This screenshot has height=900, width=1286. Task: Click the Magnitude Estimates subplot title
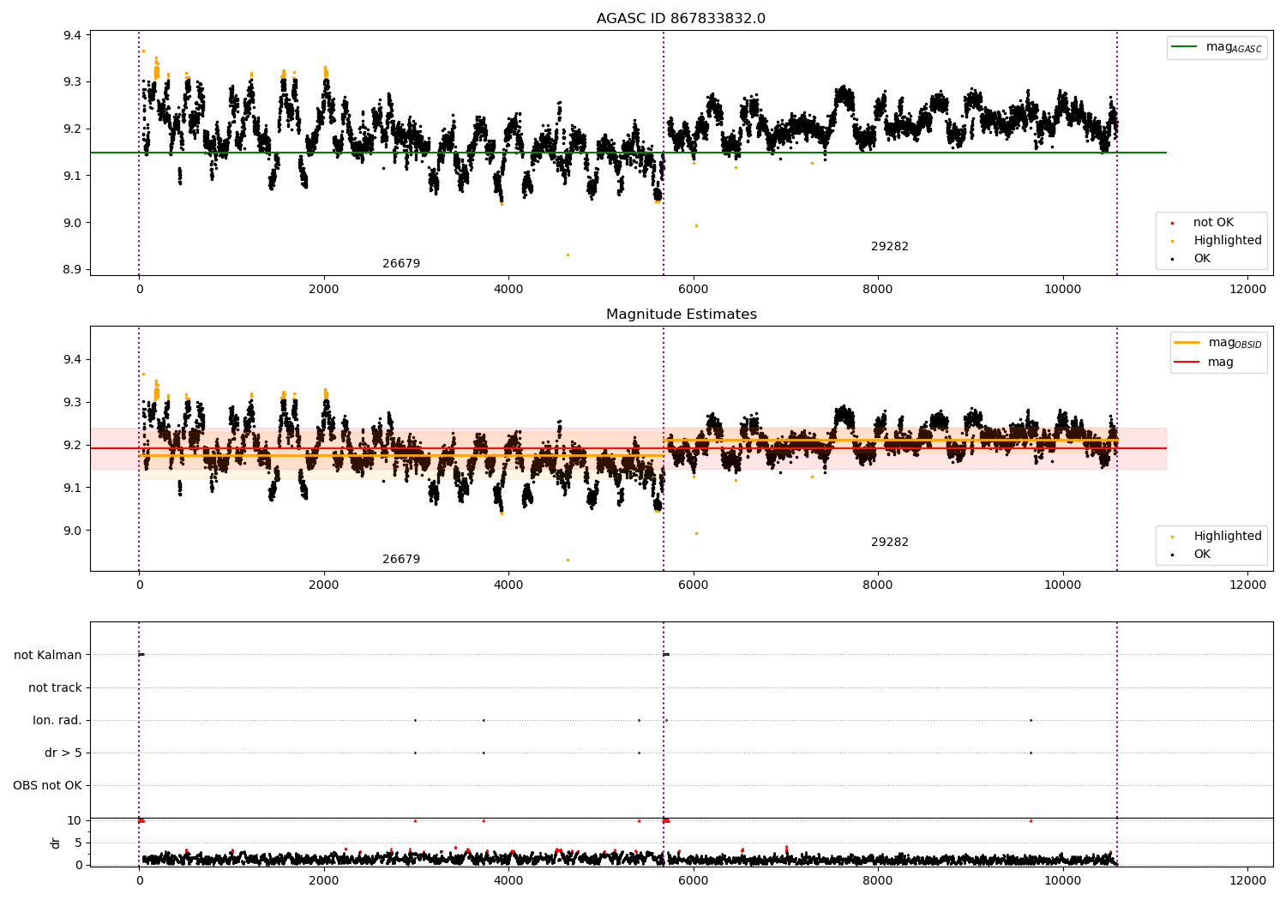[681, 315]
